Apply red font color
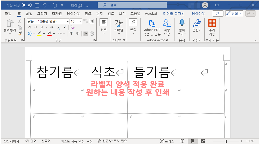This screenshot has width=260, height=145. [50, 34]
